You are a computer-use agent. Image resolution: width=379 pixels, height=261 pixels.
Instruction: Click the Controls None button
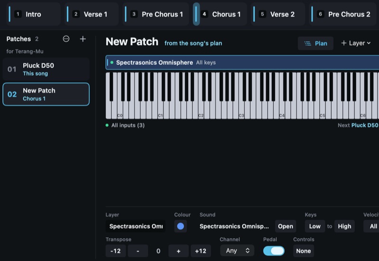click(x=304, y=251)
